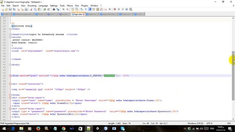Screen dimensions: 235x132
Task: Open the Macro menu
Action: tap(70, 5)
